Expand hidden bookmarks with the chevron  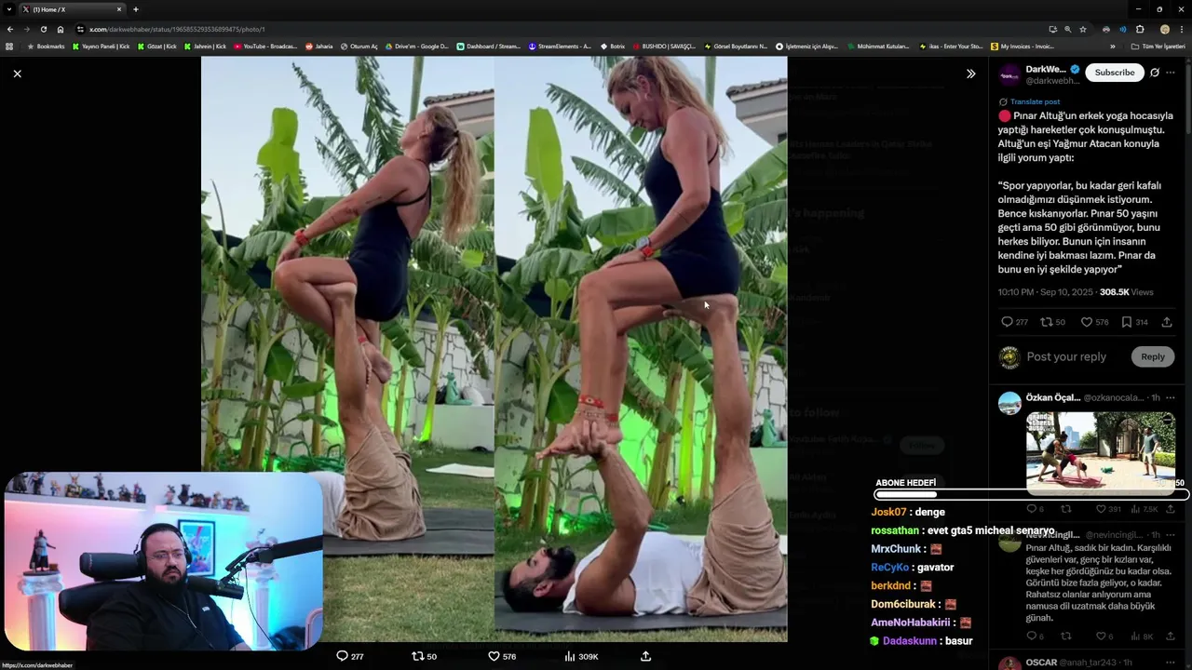1112,46
